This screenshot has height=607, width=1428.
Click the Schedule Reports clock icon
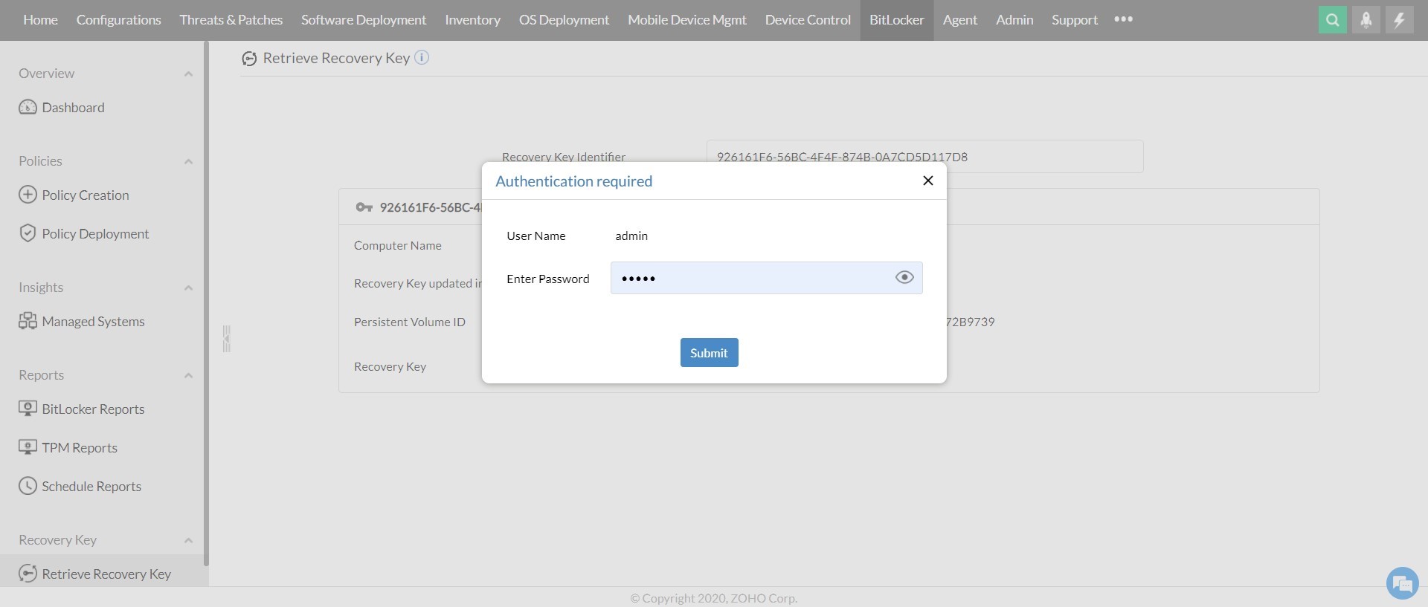pyautogui.click(x=28, y=486)
